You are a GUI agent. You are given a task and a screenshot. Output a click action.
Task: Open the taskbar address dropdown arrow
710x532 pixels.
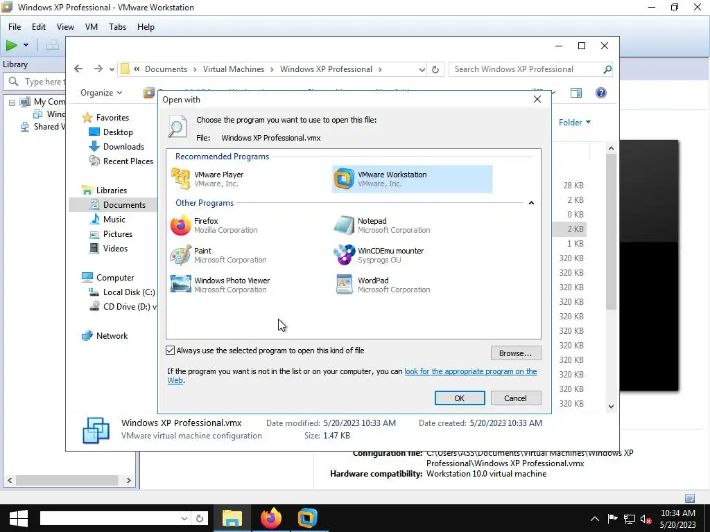click(x=184, y=518)
